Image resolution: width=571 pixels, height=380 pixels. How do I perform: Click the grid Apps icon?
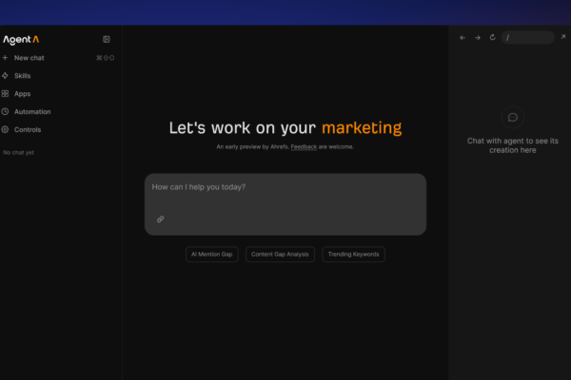pos(5,93)
